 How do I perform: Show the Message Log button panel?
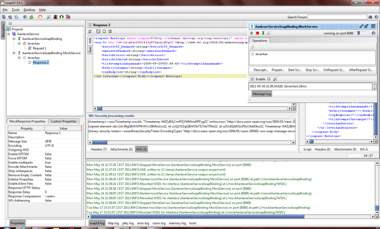tap(262, 94)
